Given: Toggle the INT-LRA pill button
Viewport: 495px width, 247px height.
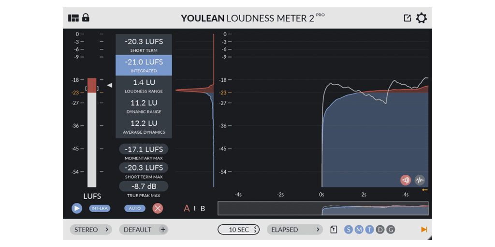Looking at the screenshot, I should pyautogui.click(x=100, y=208).
